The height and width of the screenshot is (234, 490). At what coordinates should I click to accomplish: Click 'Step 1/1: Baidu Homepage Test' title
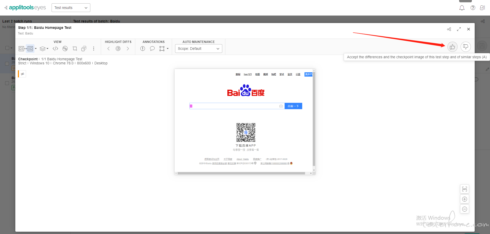pos(45,28)
